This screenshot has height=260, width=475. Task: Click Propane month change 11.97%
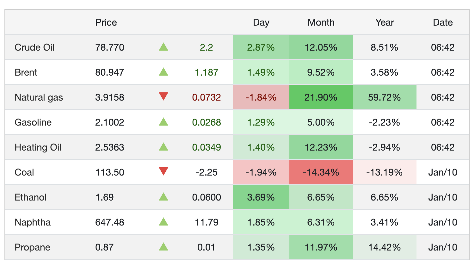(x=321, y=247)
